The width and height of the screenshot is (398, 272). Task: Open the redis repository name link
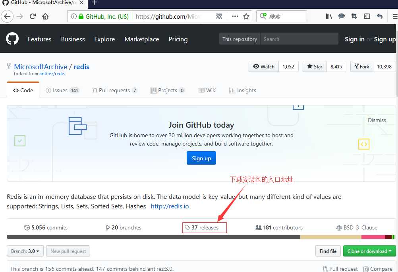click(x=81, y=66)
